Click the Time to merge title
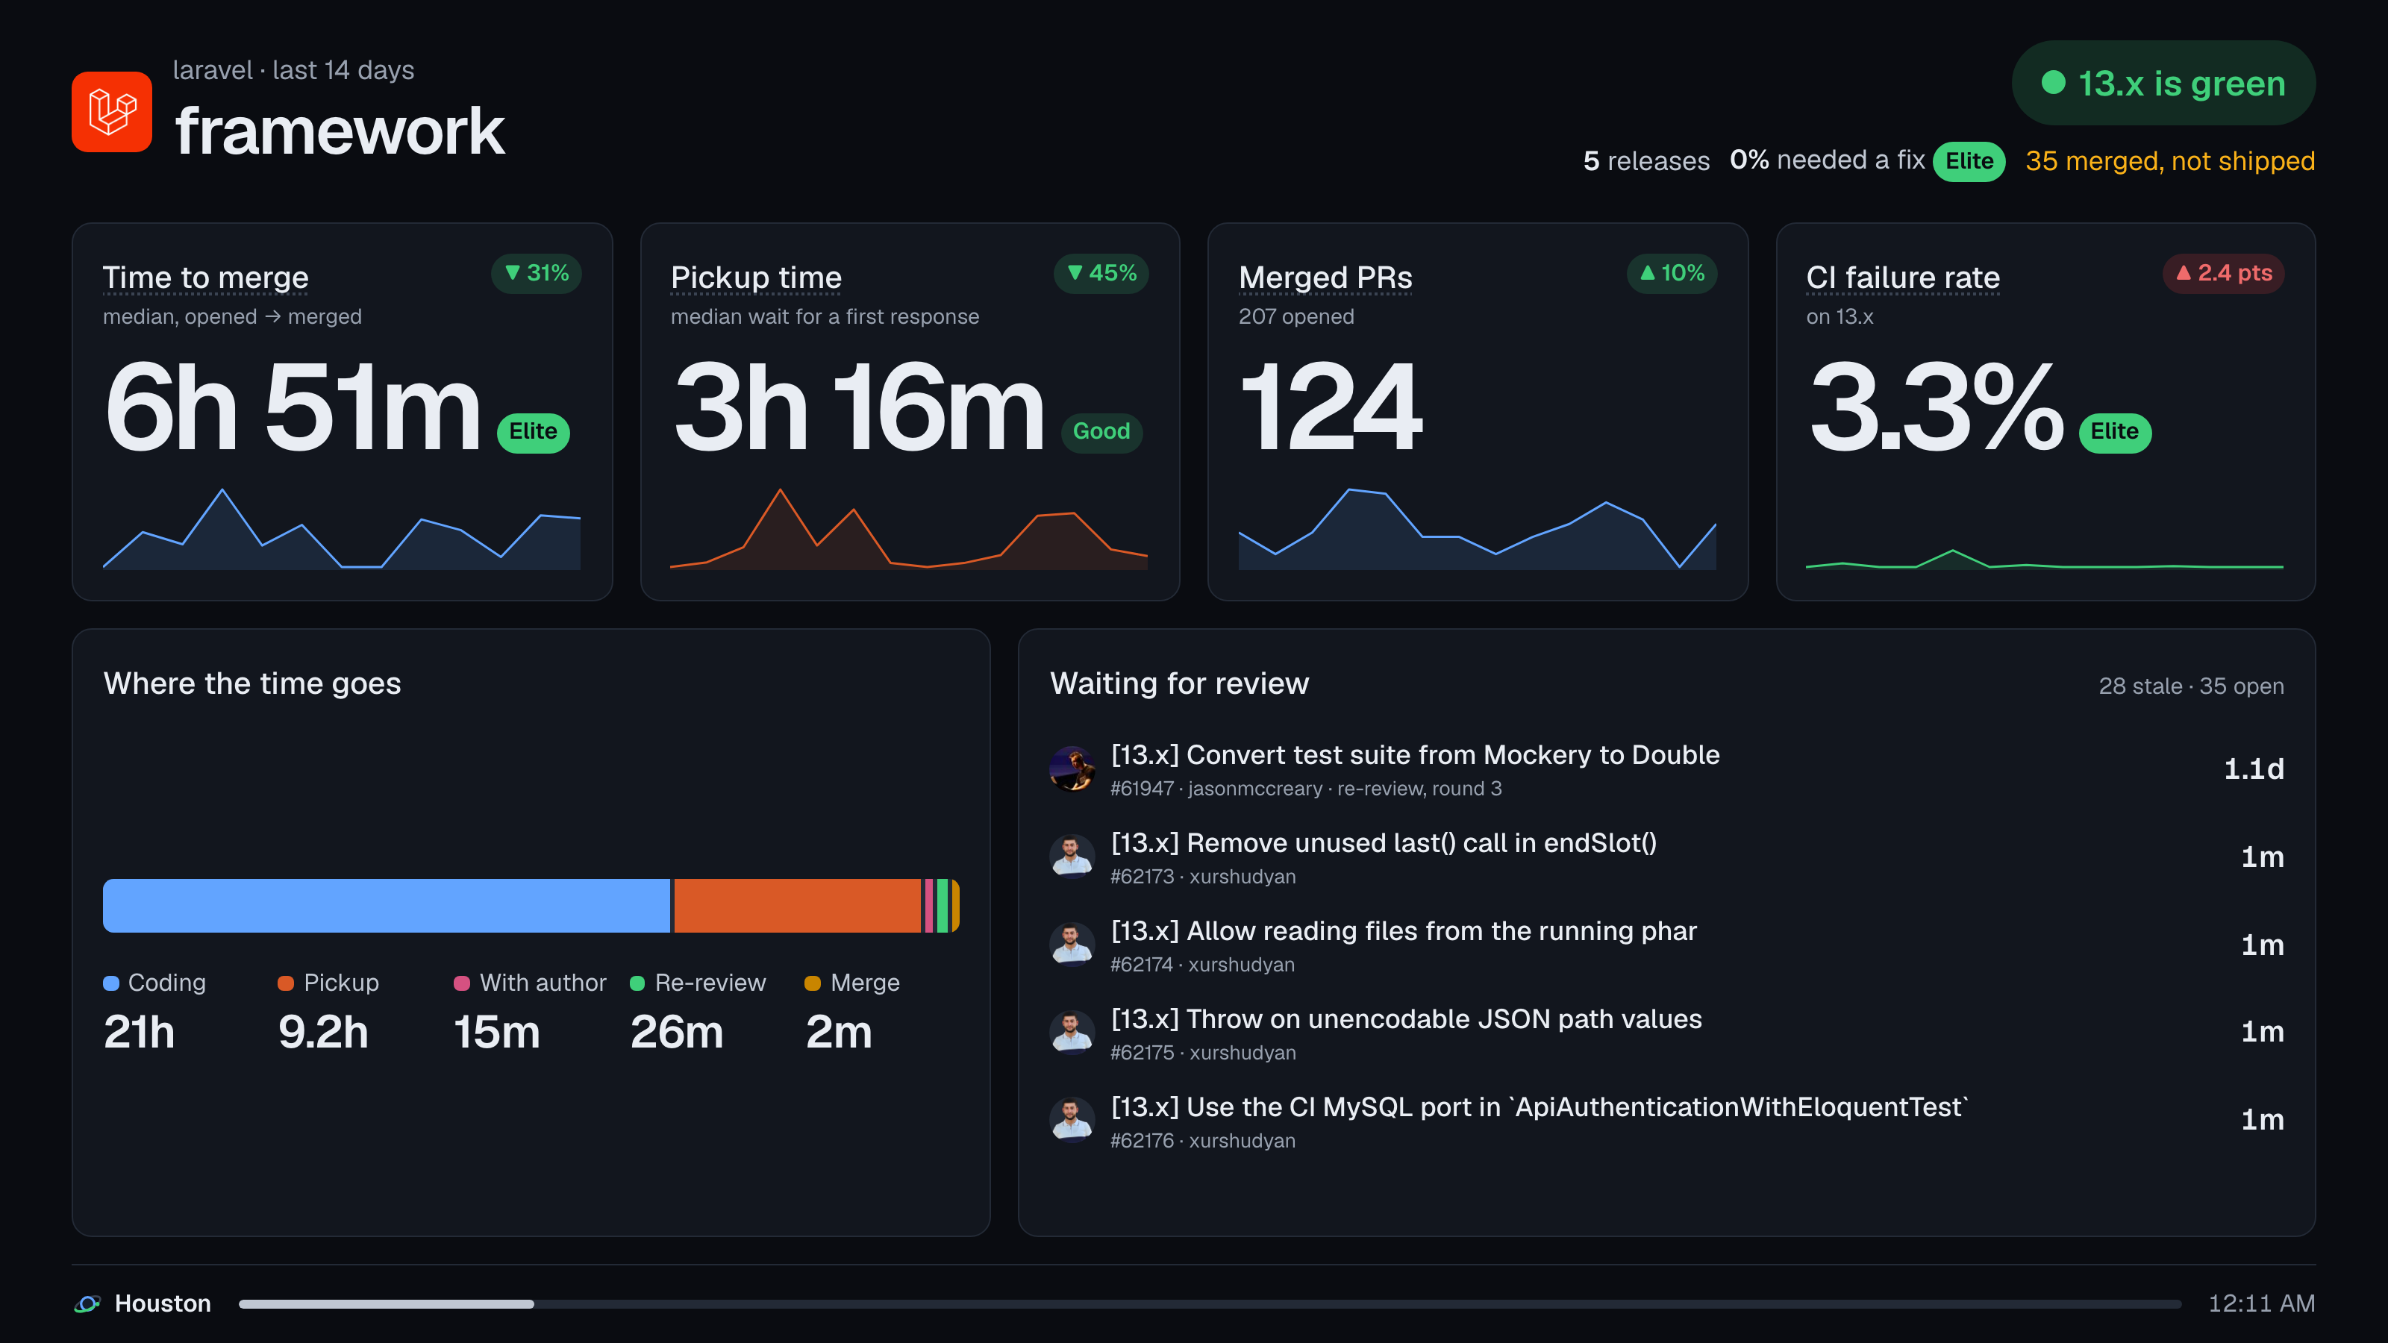The height and width of the screenshot is (1343, 2388). [x=206, y=277]
